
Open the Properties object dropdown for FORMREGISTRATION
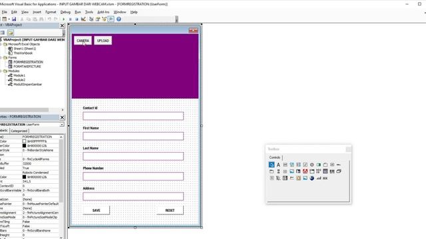[x=62, y=124]
